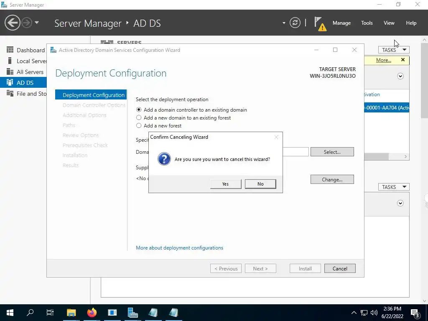Expand the upper section chevron below TASKS

pyautogui.click(x=400, y=76)
